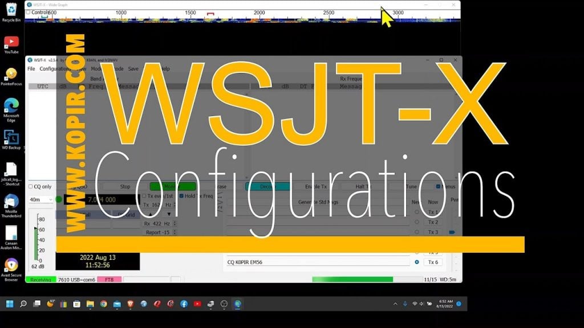Open Canaan Avalon Mini desktop file
Image resolution: width=584 pixels, height=328 pixels.
[x=11, y=237]
